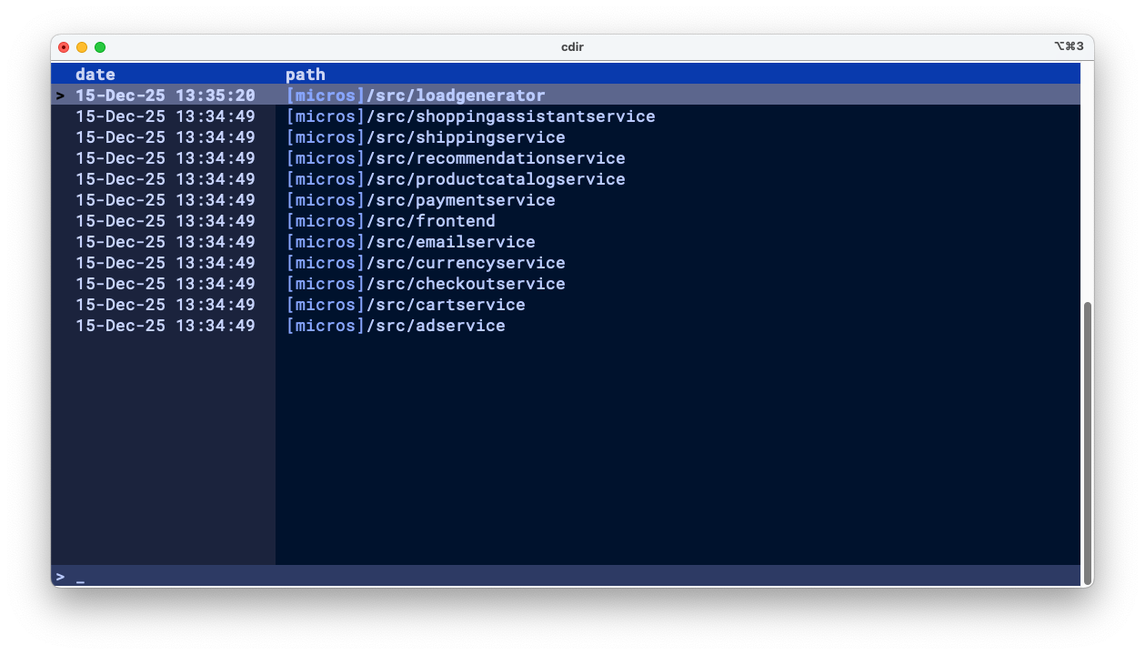Click the red close window button
This screenshot has width=1145, height=655.
pos(64,47)
